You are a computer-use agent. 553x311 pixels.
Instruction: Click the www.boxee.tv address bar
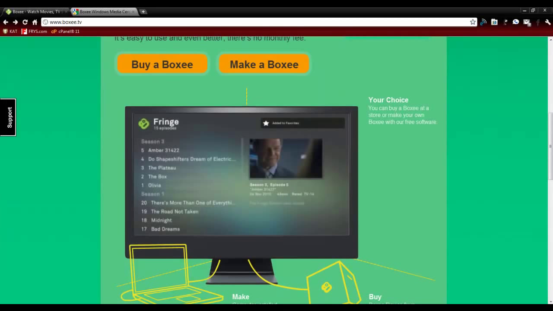(x=259, y=22)
